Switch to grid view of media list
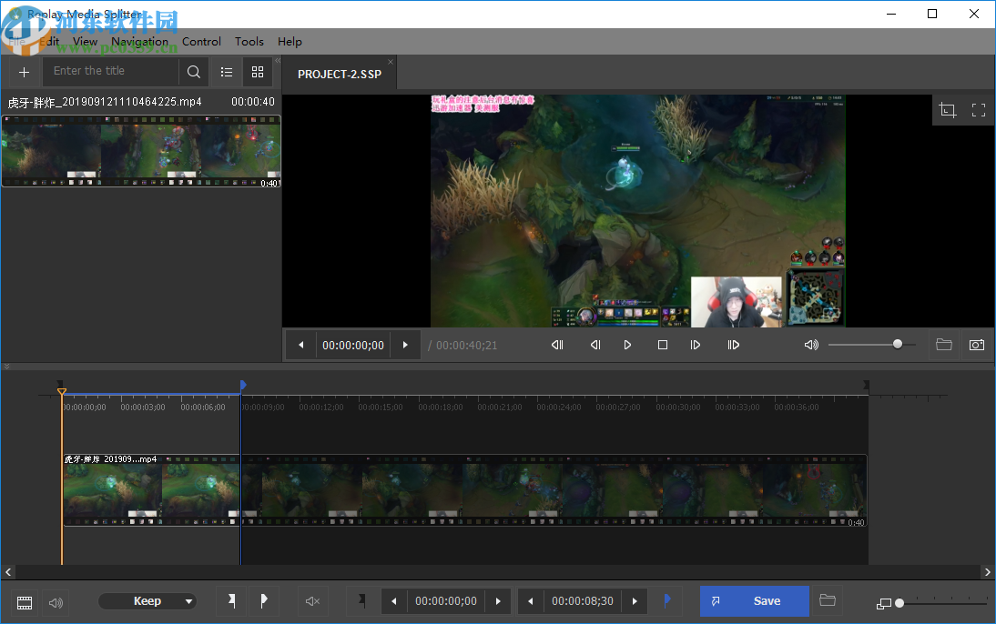The width and height of the screenshot is (996, 624). pos(258,72)
